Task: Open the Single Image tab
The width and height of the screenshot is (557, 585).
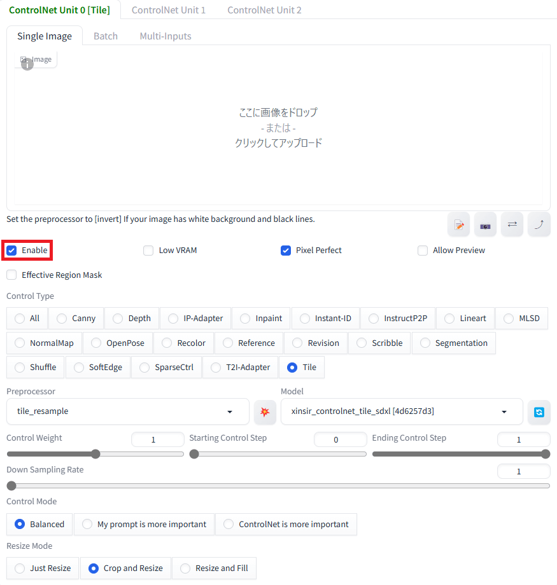Action: point(45,36)
